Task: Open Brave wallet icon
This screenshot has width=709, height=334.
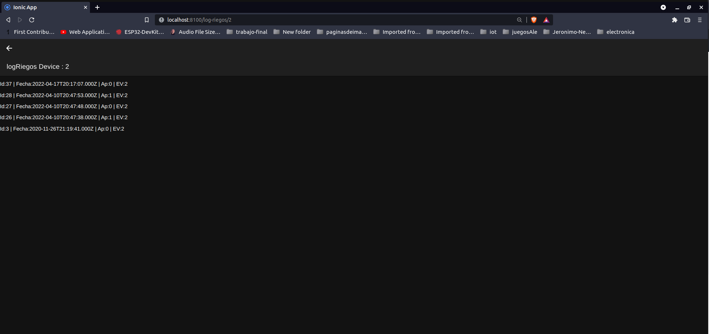Action: point(687,20)
